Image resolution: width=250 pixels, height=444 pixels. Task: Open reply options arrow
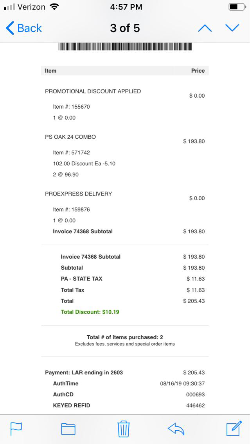[x=176, y=429]
